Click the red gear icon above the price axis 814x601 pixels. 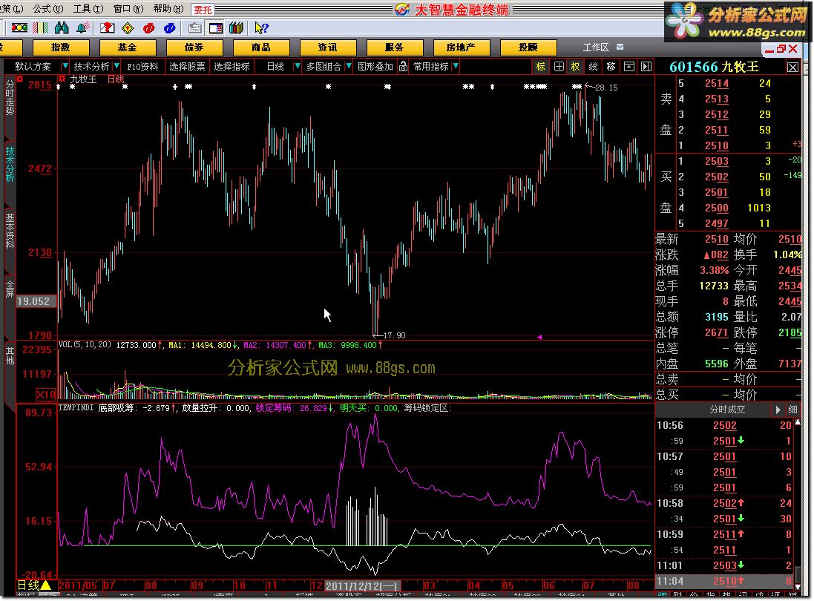pos(20,79)
